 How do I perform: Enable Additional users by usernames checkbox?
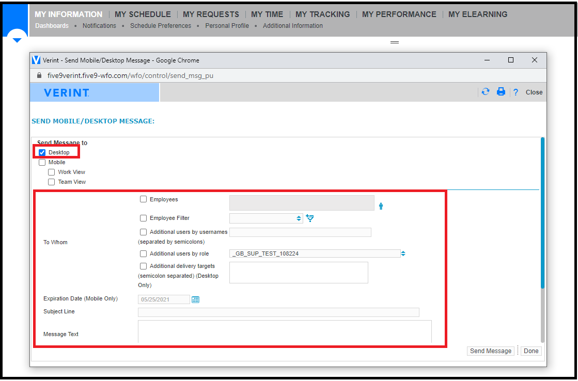coord(144,232)
